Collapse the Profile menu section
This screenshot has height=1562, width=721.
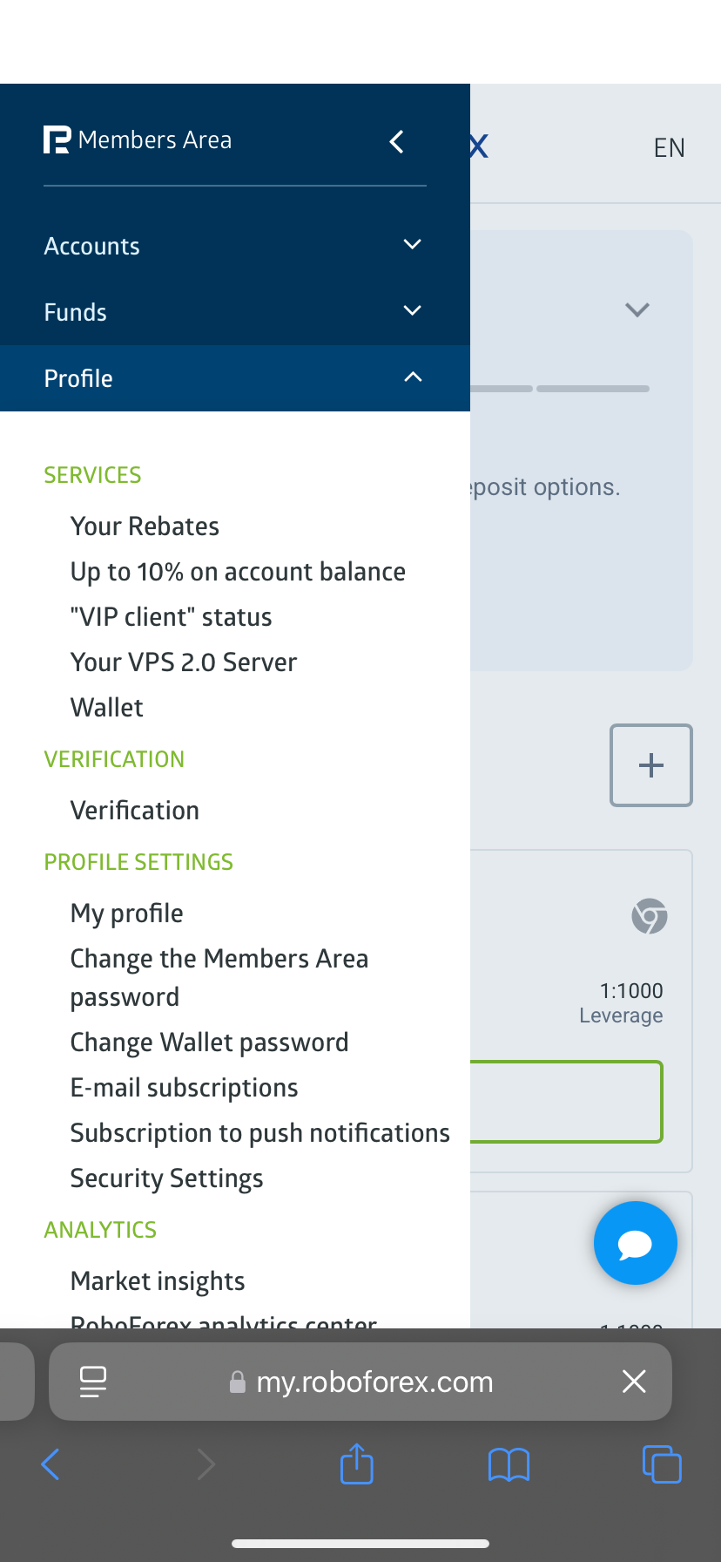click(x=235, y=378)
